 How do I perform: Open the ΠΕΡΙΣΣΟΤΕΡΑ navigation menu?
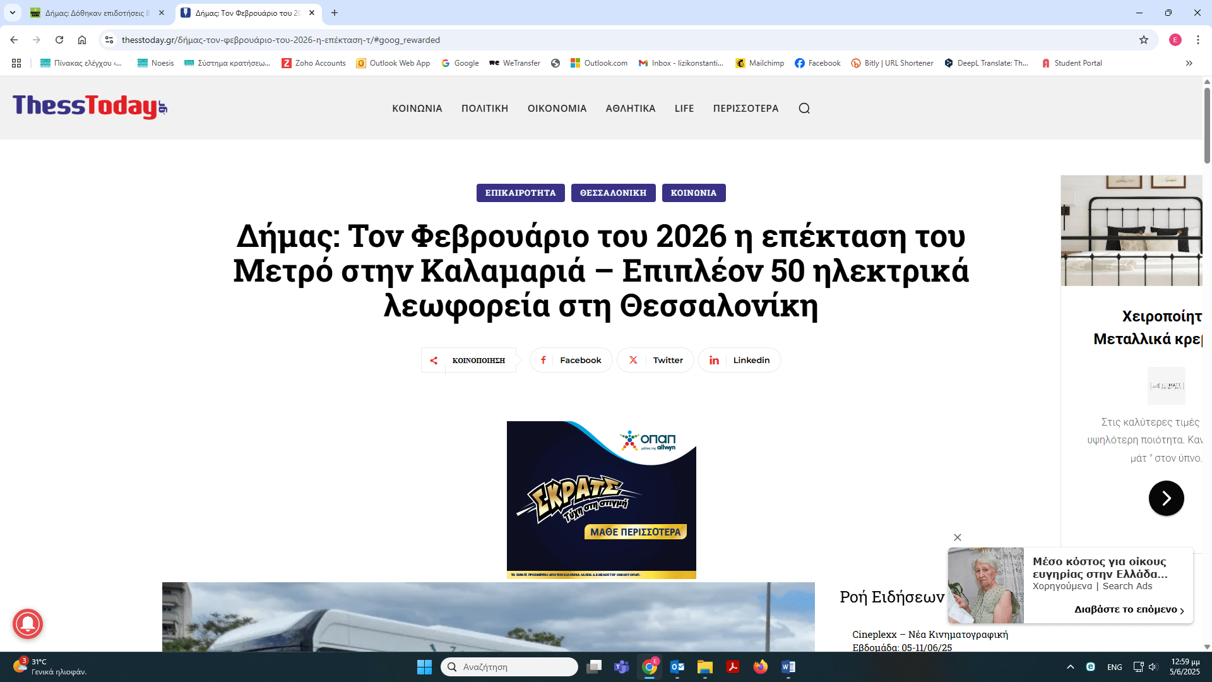click(746, 108)
